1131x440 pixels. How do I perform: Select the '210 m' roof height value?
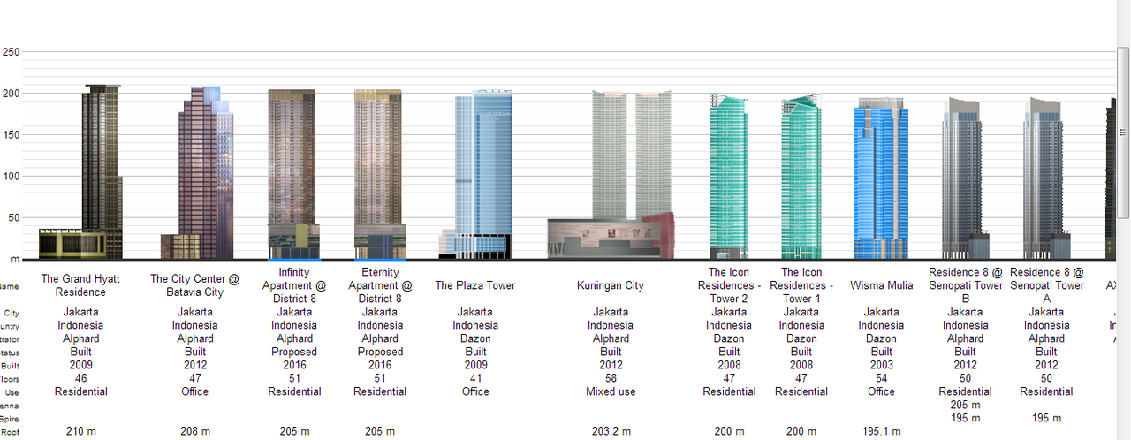80,431
